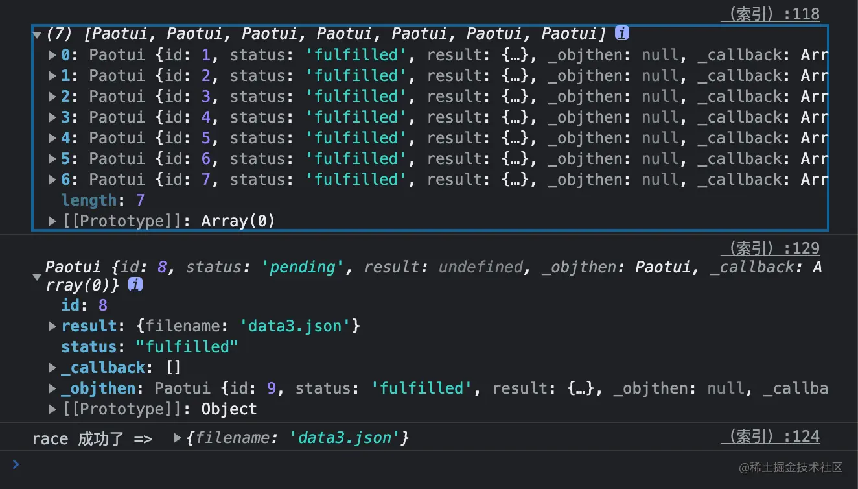
Task: Select the 'status: "fulfilled"' property line
Action: pyautogui.click(x=150, y=347)
